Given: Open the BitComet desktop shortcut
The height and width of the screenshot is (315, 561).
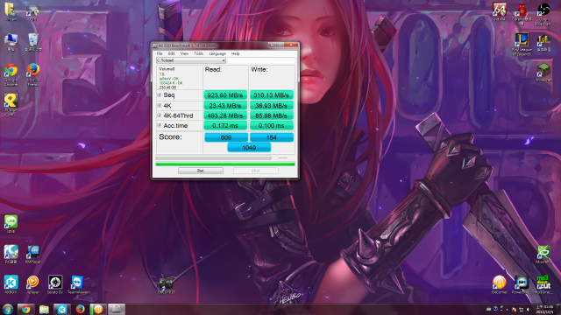Looking at the screenshot, I should (499, 284).
